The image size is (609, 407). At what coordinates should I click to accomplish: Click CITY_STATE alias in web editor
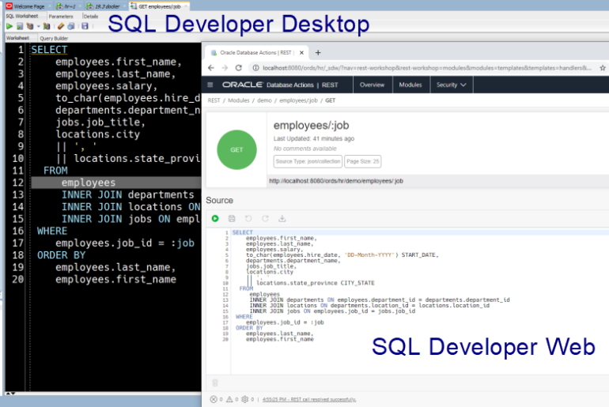click(357, 283)
